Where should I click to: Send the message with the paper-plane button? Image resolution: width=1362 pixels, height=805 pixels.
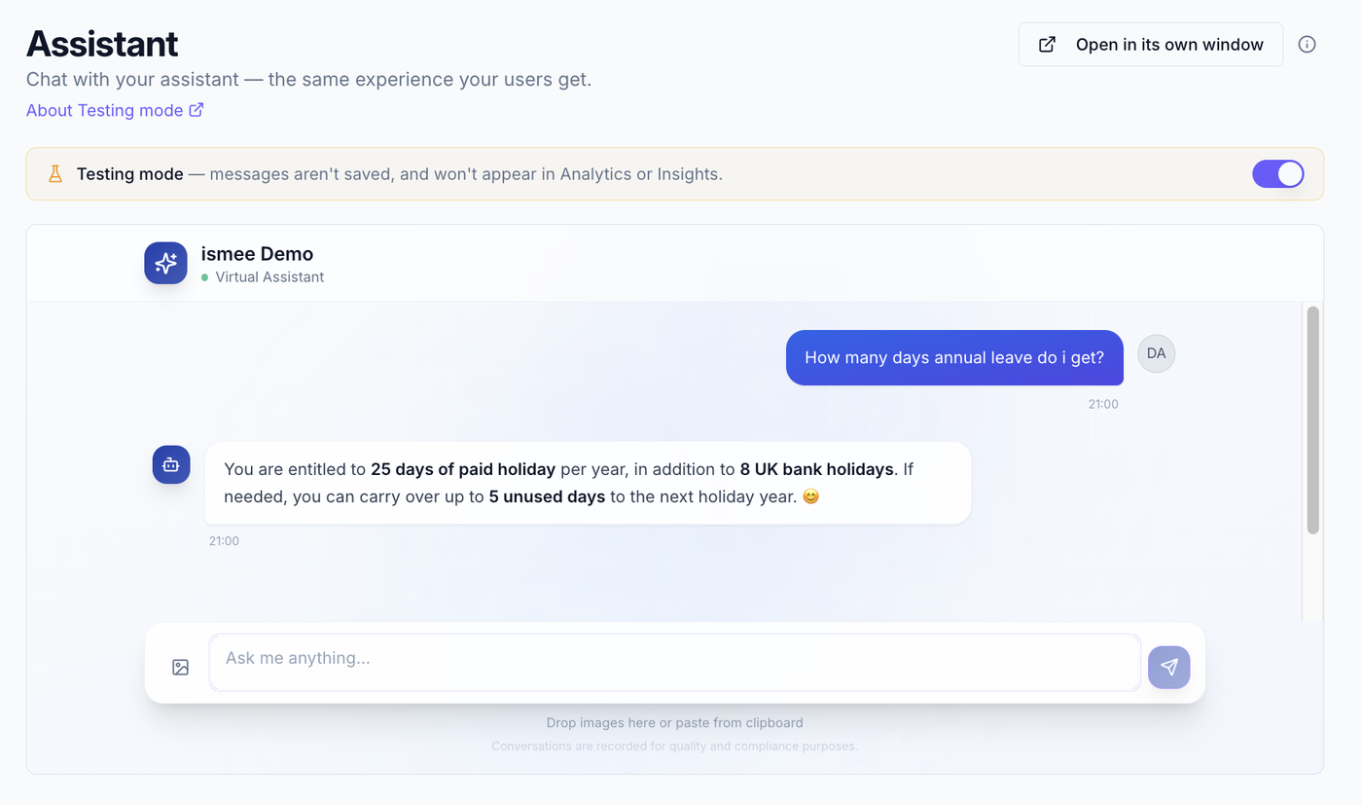point(1168,668)
